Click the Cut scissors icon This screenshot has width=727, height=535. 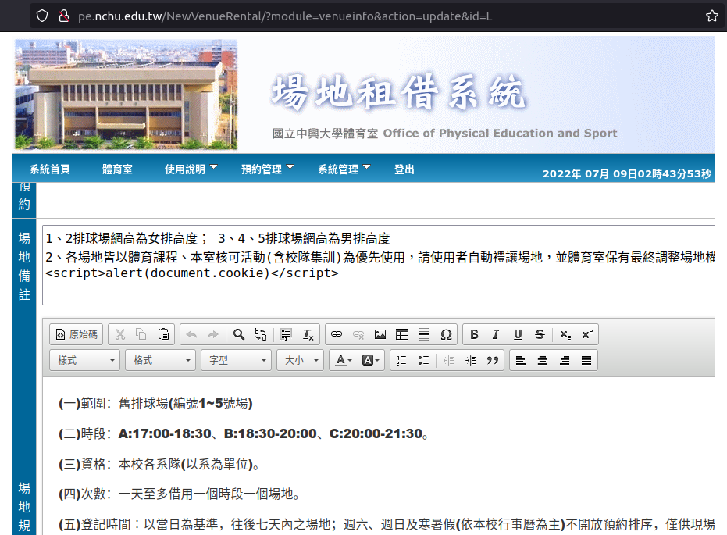tap(120, 334)
